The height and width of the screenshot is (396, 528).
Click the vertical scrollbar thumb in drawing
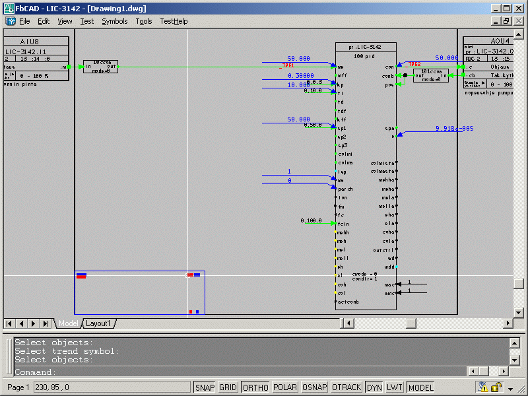pos(518,284)
